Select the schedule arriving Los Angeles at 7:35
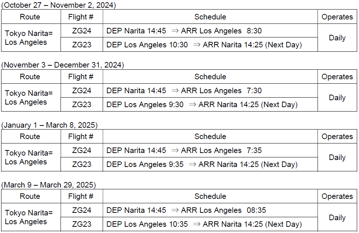The image size is (359, 233). pyautogui.click(x=184, y=150)
